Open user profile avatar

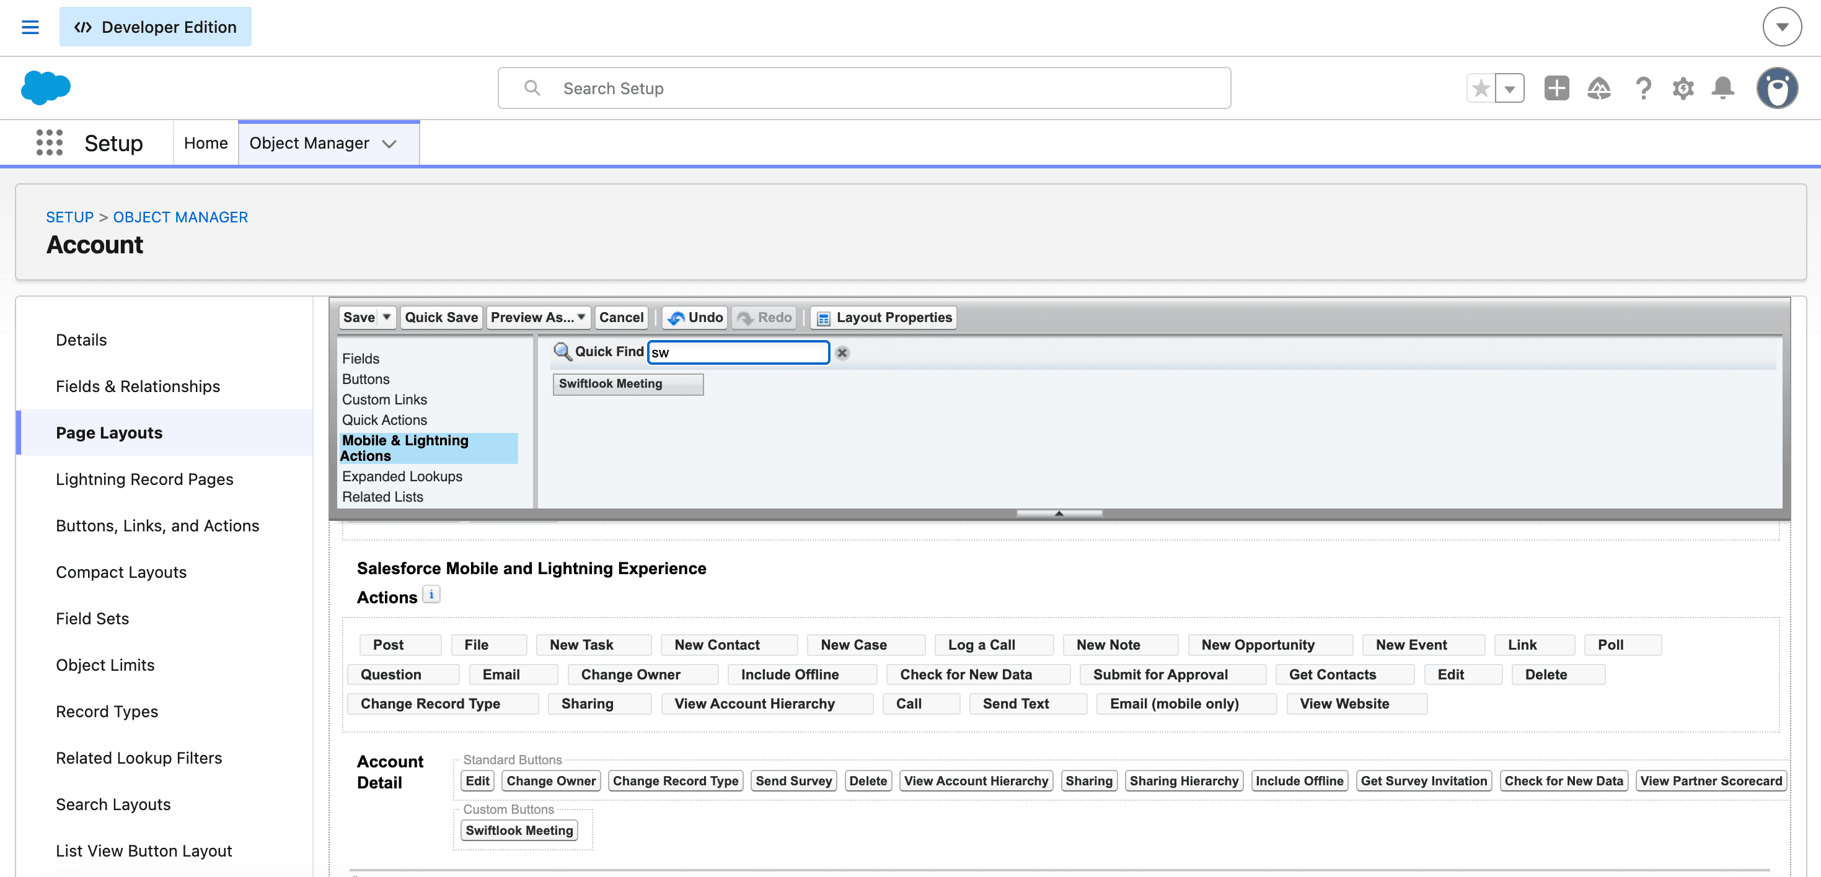(1777, 89)
